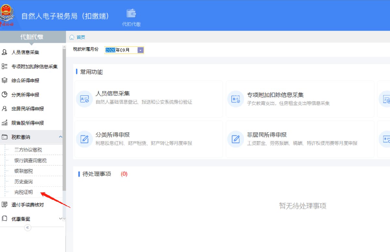
Task: Open the 税款所属月份 dropdown arrow
Action: [x=140, y=50]
